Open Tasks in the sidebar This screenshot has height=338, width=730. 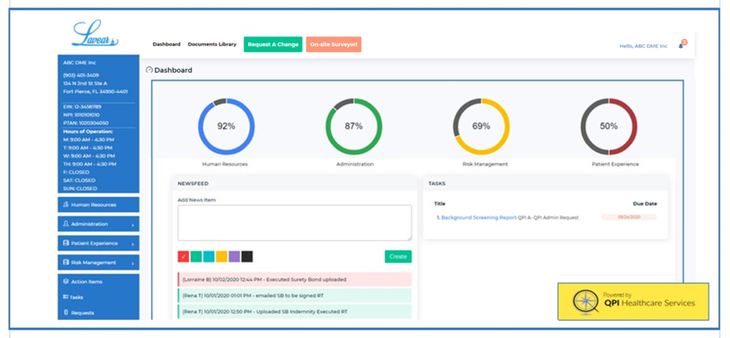(77, 297)
